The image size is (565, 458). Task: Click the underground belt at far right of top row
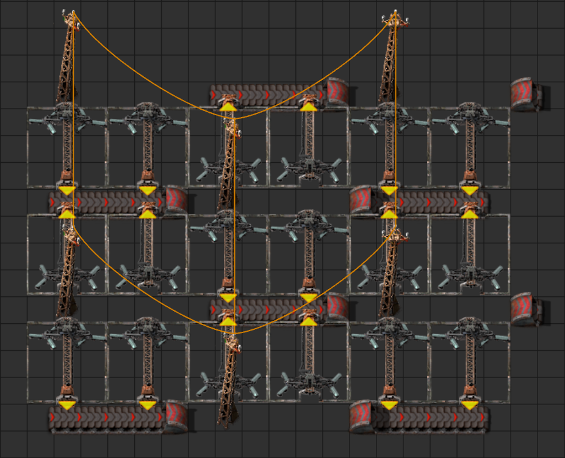527,95
